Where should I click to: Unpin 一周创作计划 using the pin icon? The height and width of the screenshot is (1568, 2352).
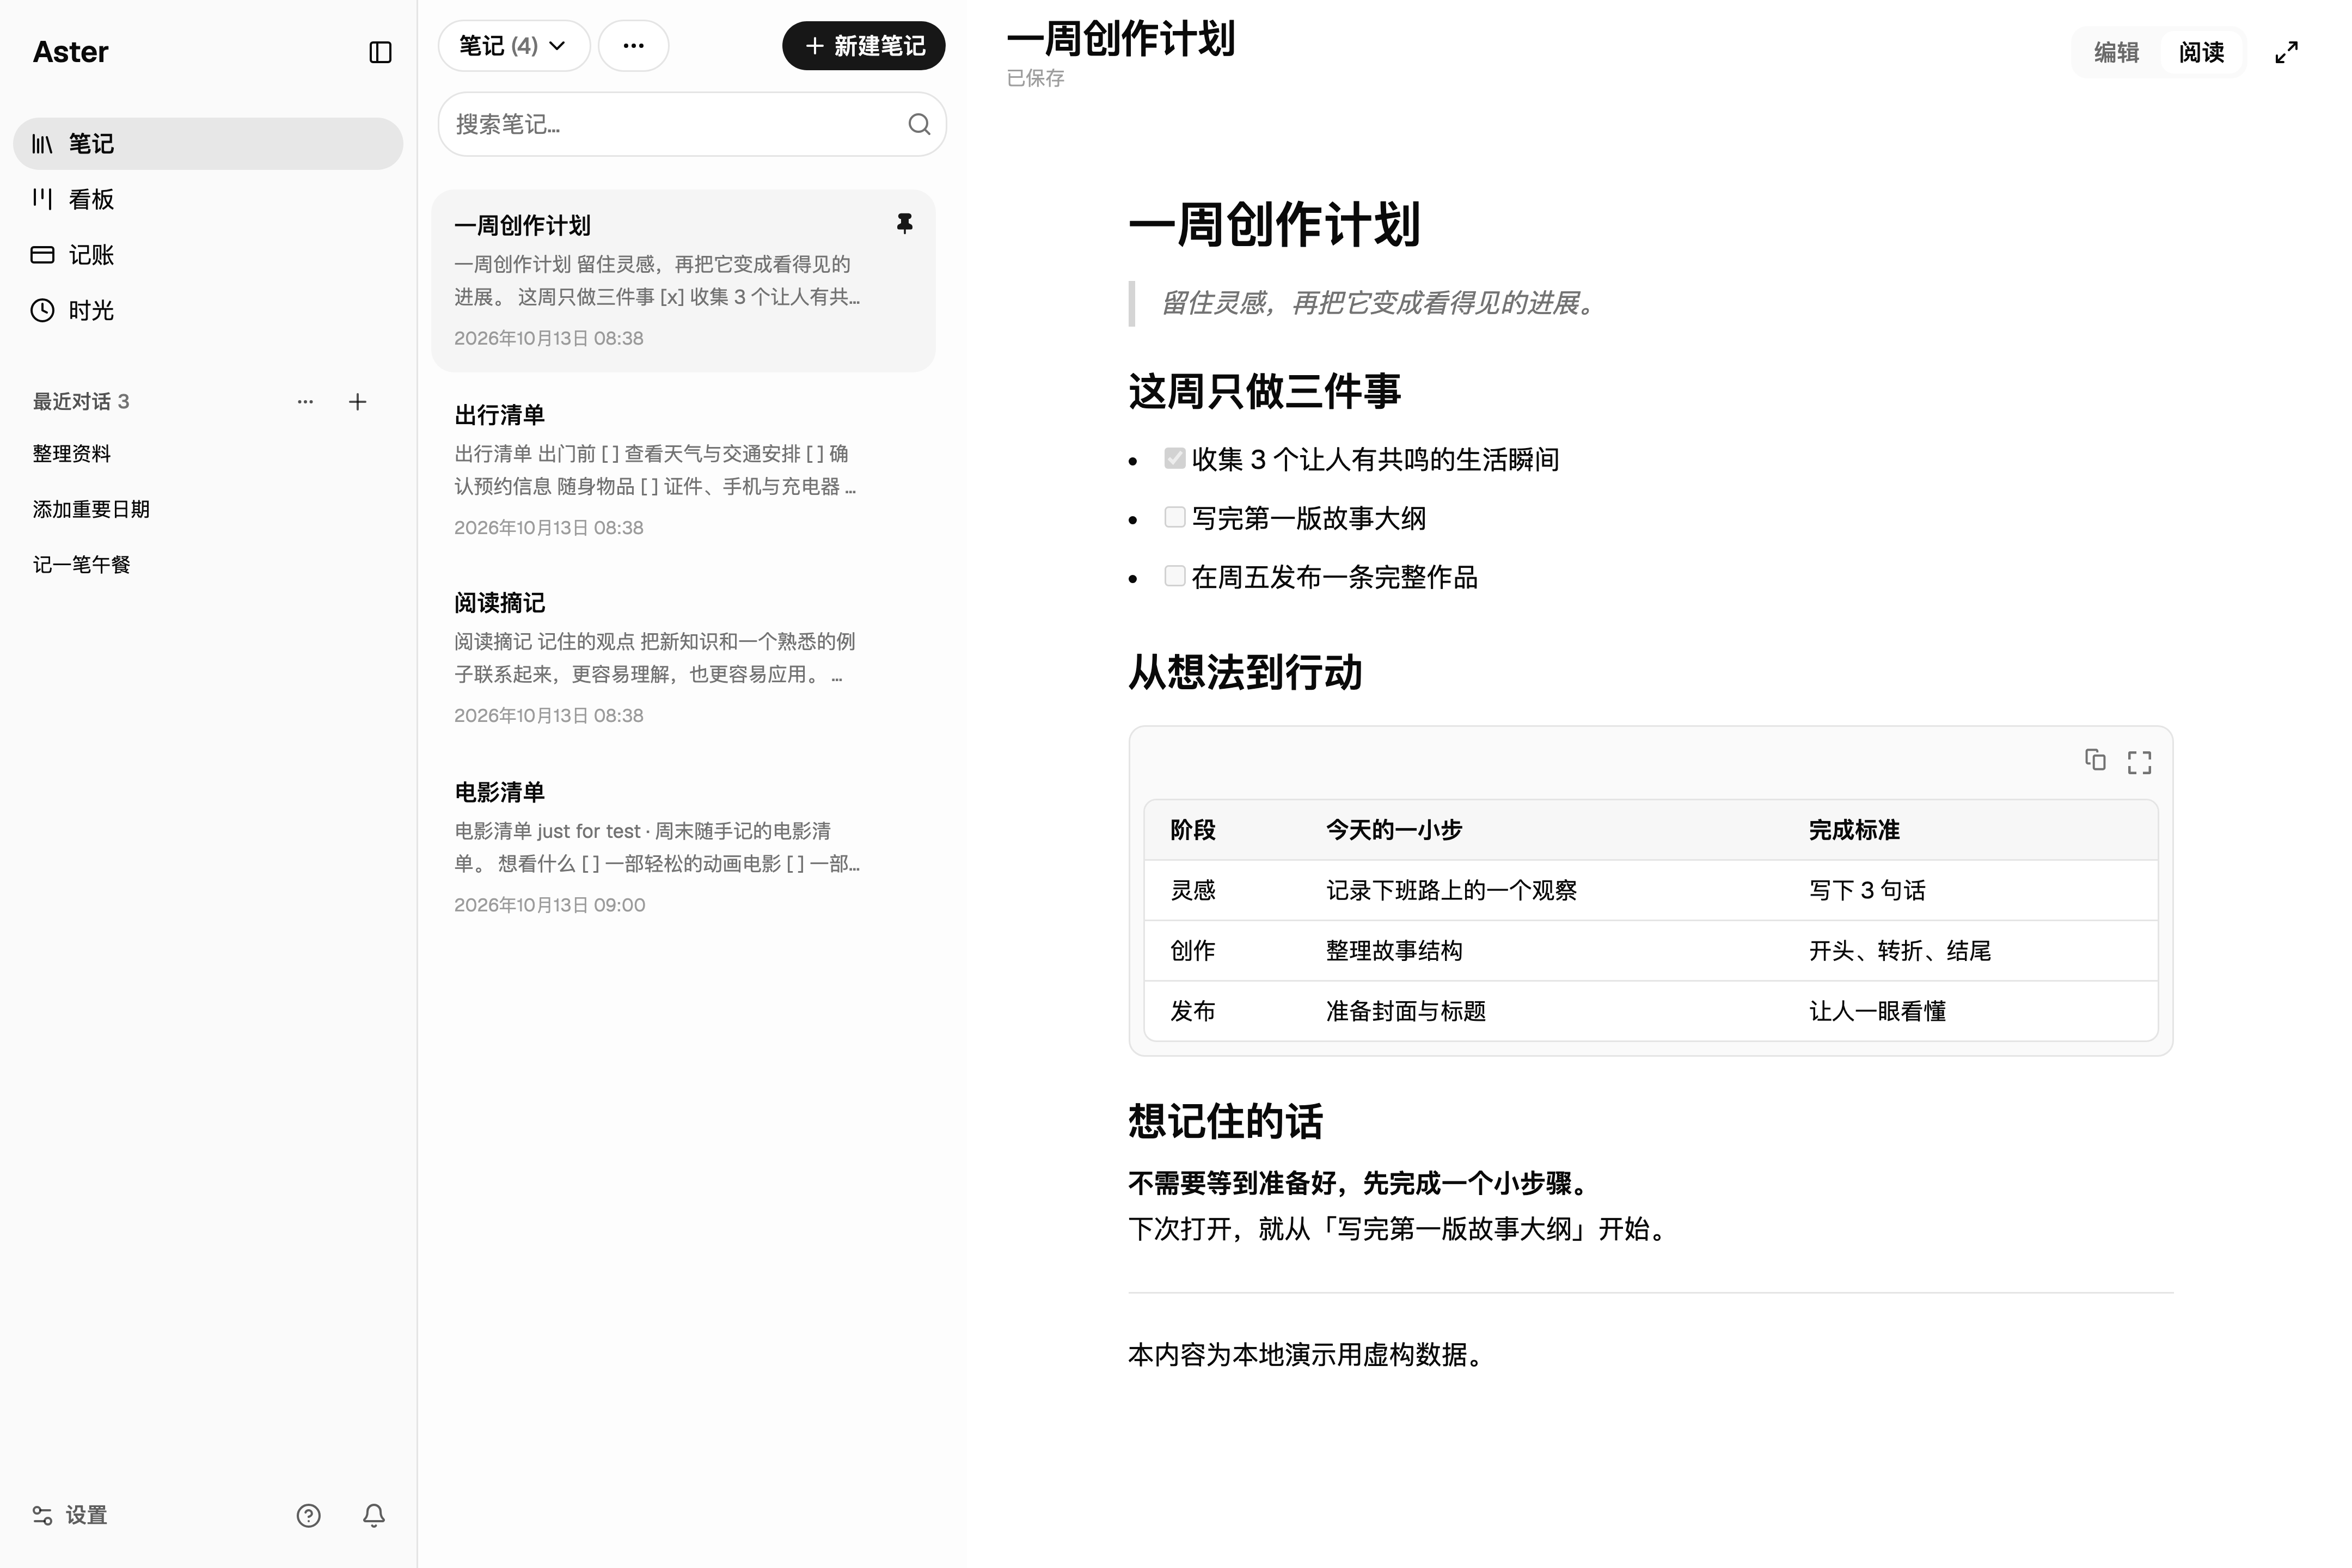pyautogui.click(x=905, y=224)
